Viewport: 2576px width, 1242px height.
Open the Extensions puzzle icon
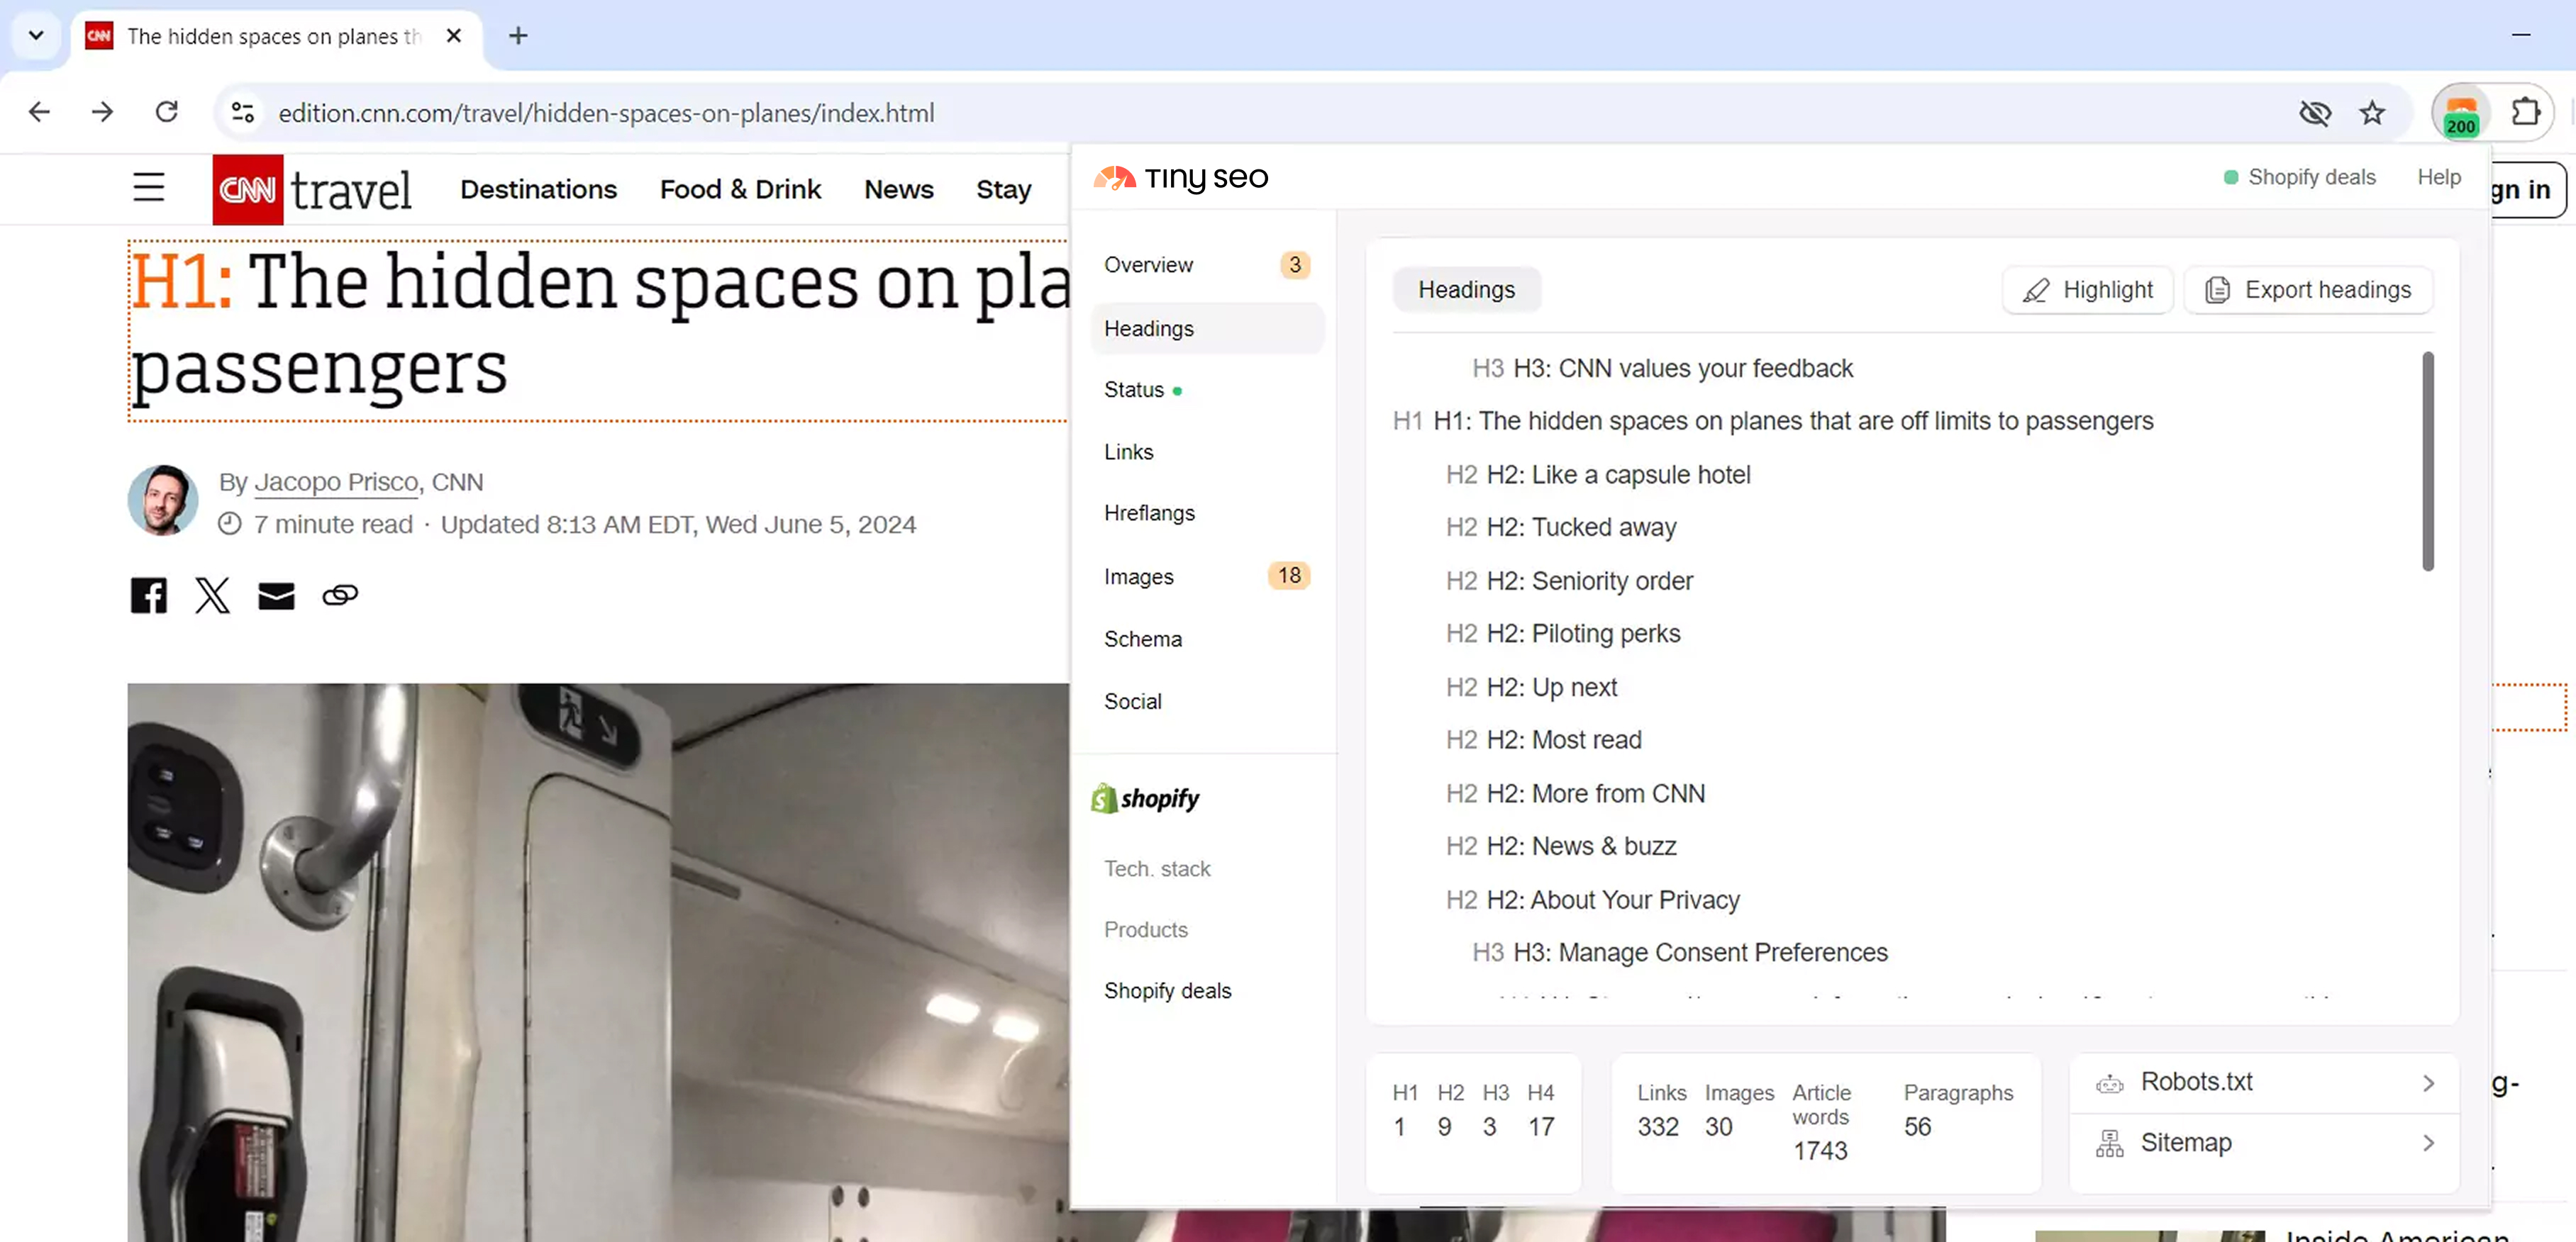point(2525,112)
